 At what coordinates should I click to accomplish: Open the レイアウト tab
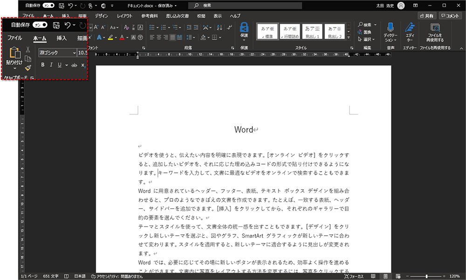[x=124, y=16]
